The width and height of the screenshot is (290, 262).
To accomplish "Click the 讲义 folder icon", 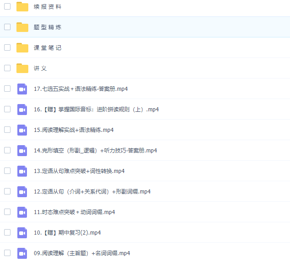I will (x=22, y=68).
